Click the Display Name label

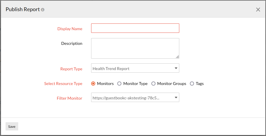point(70,29)
